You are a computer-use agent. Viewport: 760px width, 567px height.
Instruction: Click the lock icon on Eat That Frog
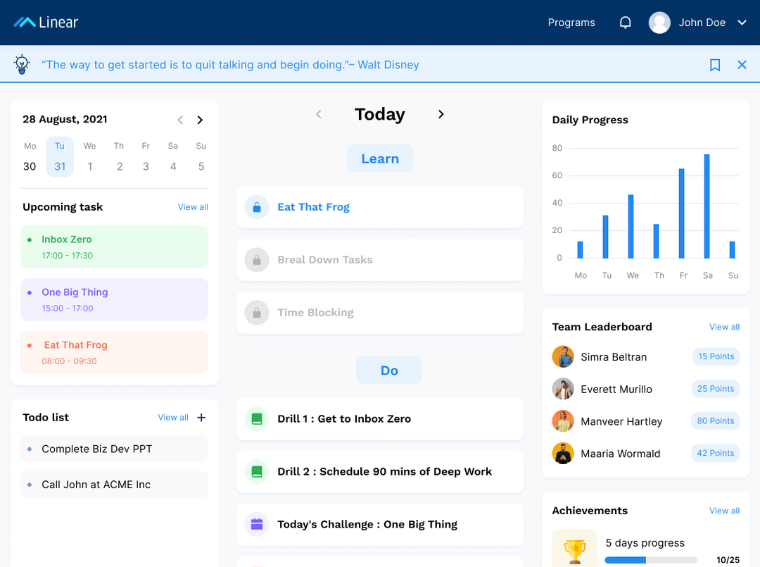(x=257, y=206)
